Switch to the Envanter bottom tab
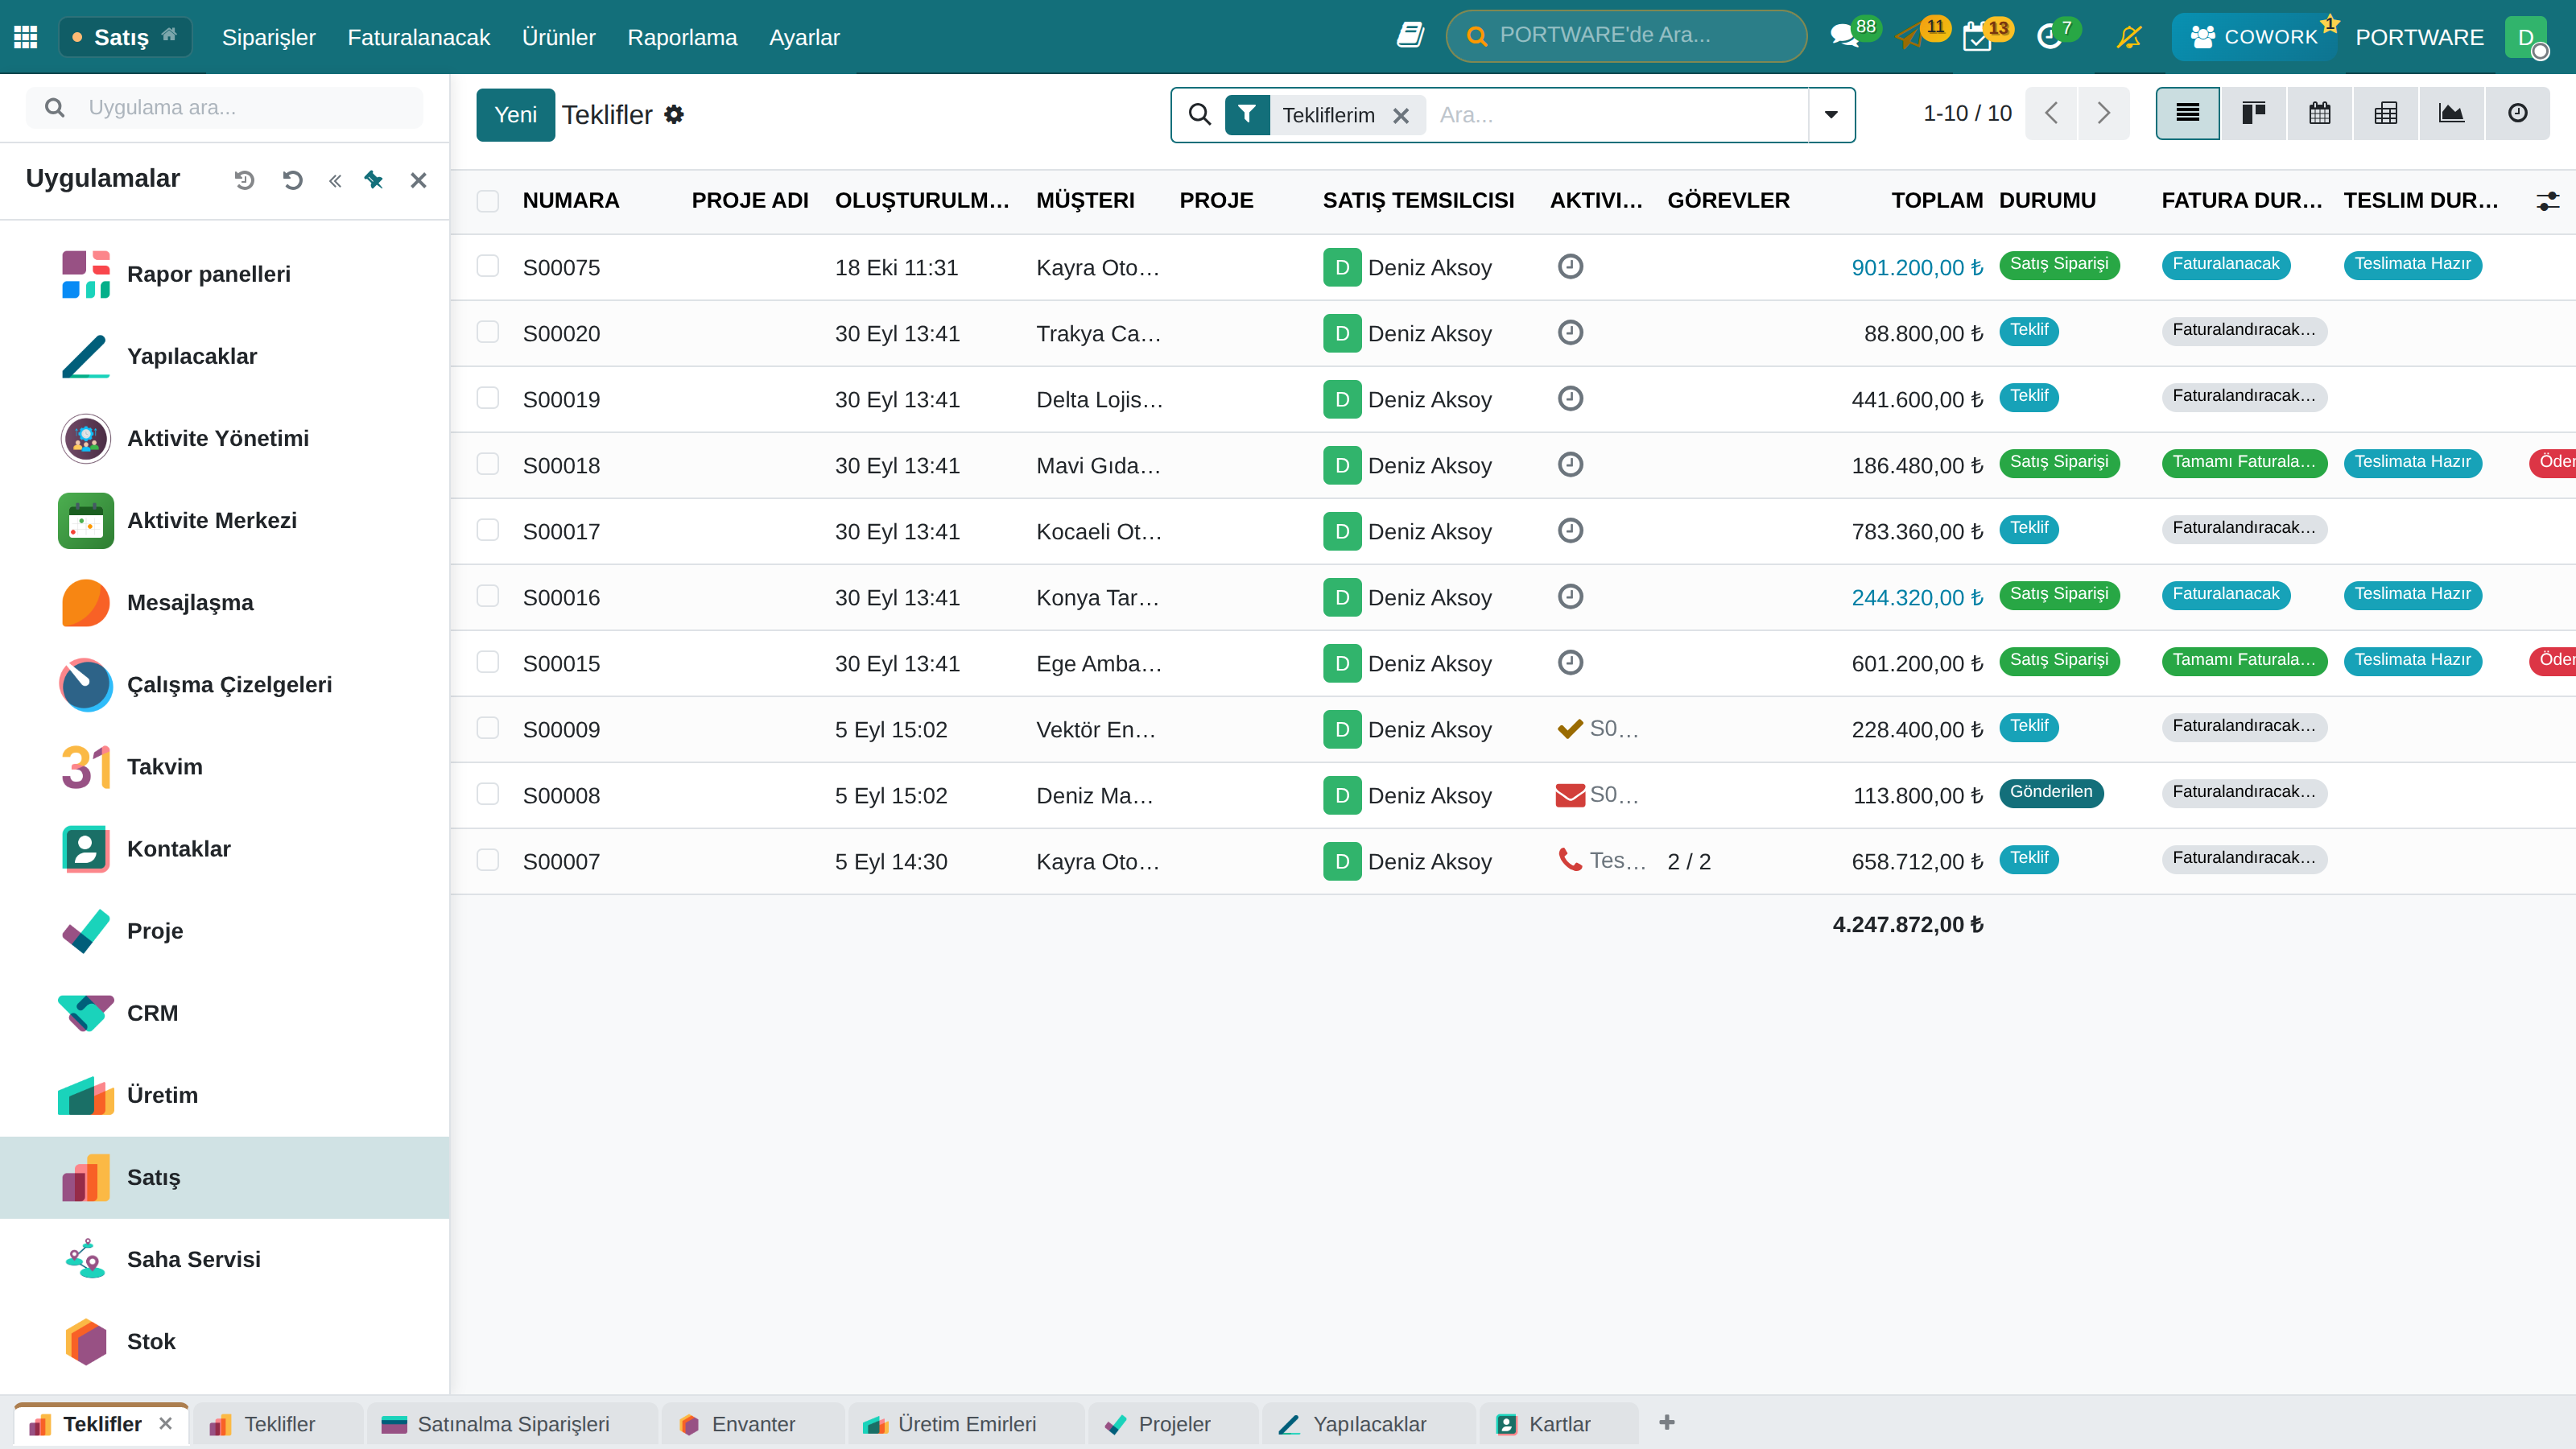Screen dimensions: 2576x1449 [753, 1424]
